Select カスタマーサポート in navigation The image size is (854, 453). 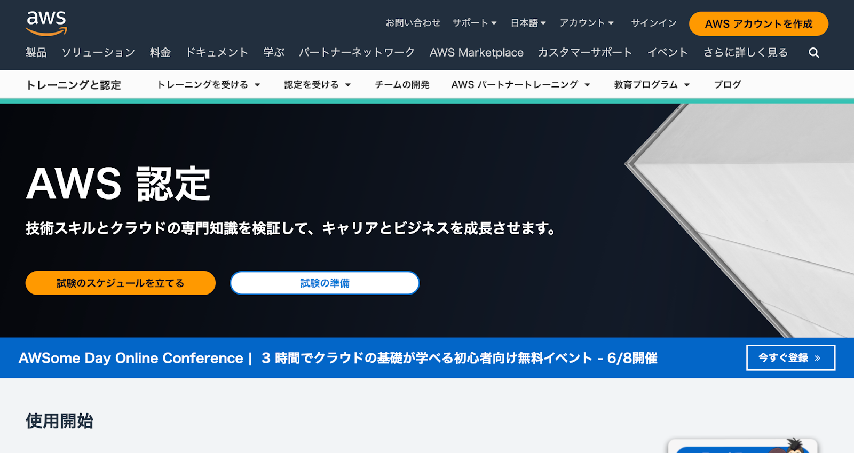pos(585,52)
